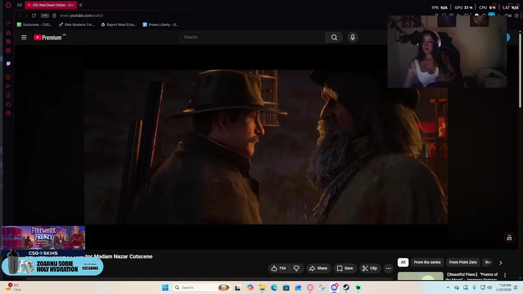Create a Clip of the video
Viewport: 523px width, 294px height.
369,268
